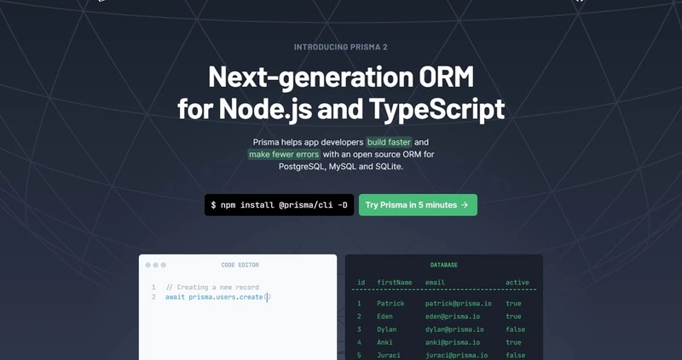This screenshot has height=360, width=682.
Task: Click the code line 'await prisma.users.create()'
Action: pos(218,297)
